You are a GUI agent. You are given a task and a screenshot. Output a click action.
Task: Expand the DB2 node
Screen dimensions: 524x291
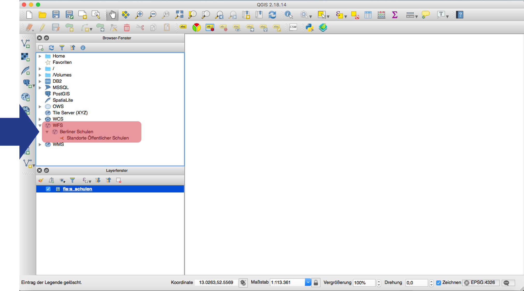40,81
